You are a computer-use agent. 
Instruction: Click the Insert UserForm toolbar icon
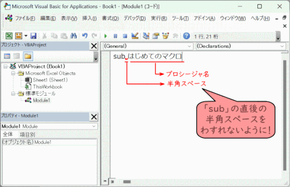(x=19, y=36)
